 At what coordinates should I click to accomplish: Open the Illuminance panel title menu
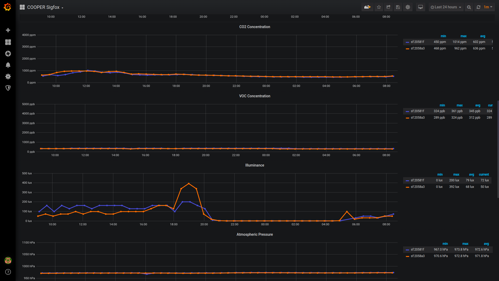pyautogui.click(x=254, y=165)
